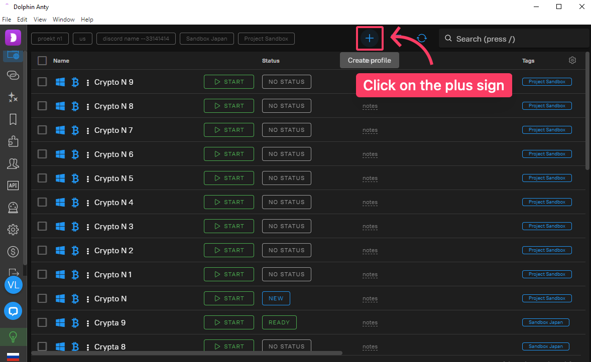Check the Crypto N checkbox
Viewport: 591px width, 362px height.
(x=42, y=298)
